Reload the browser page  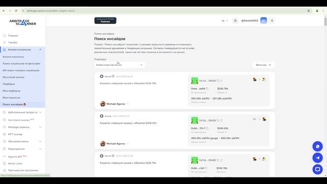coord(16,11)
